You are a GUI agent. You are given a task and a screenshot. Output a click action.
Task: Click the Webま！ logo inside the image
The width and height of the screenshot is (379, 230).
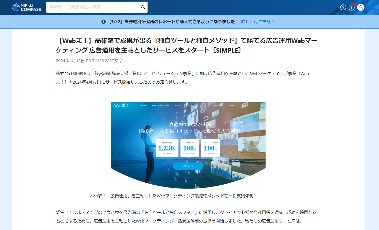(121, 106)
